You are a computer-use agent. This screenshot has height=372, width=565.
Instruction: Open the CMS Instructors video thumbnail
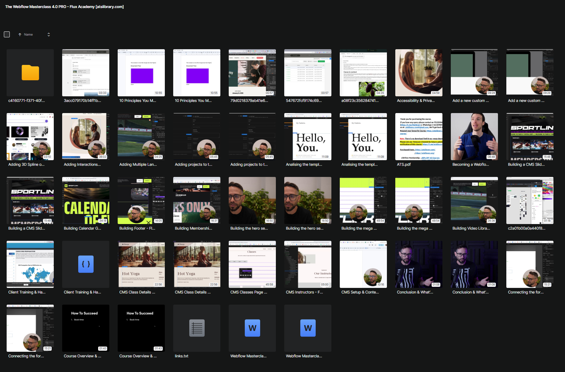(308, 264)
